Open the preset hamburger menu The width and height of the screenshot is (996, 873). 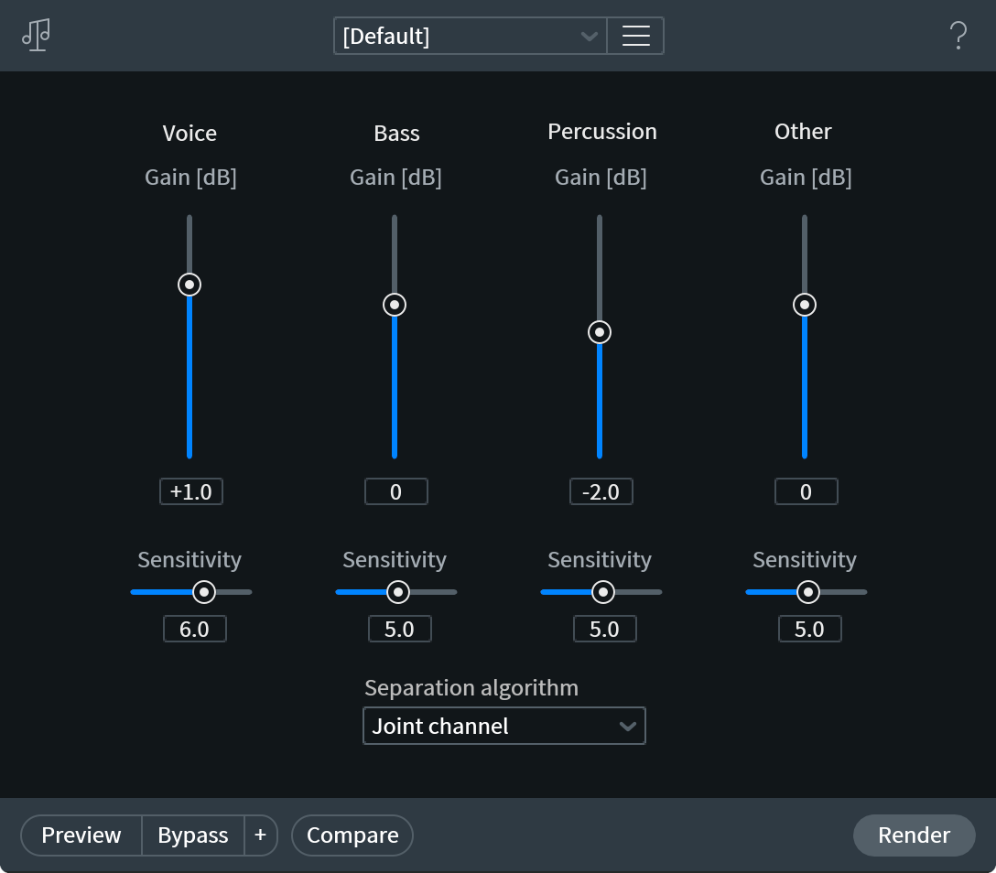click(x=635, y=36)
